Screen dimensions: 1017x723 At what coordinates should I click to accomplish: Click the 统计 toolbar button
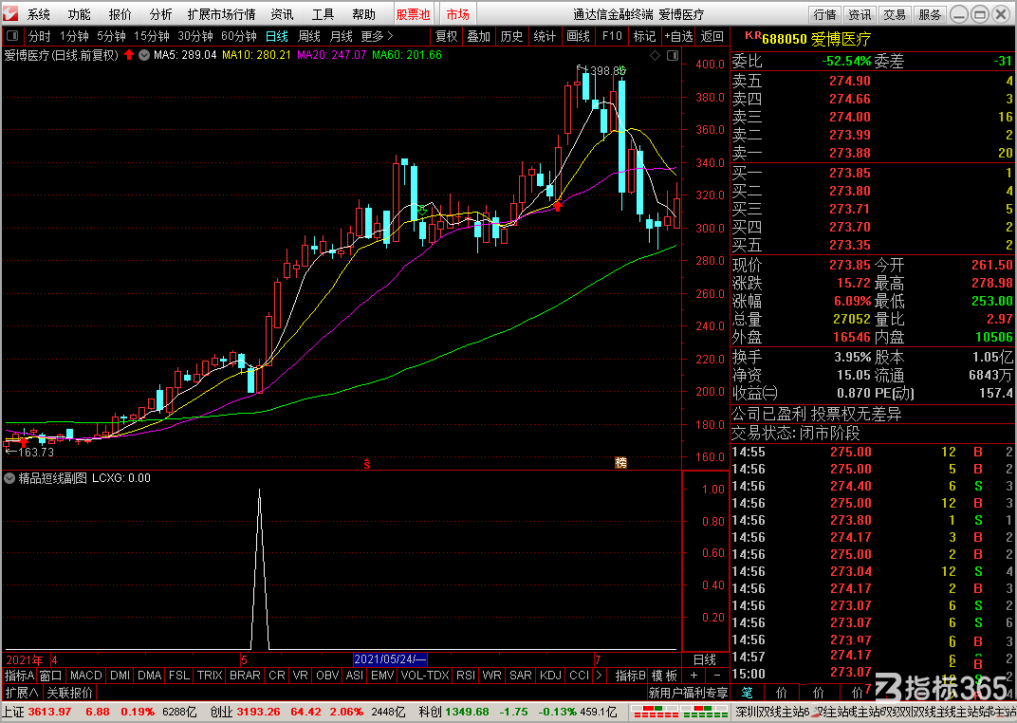[x=545, y=36]
